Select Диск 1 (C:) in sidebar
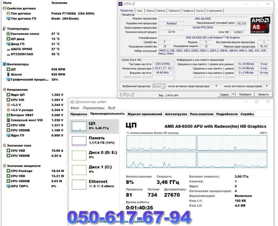Viewport: 278px width, 226px height. click(x=94, y=170)
